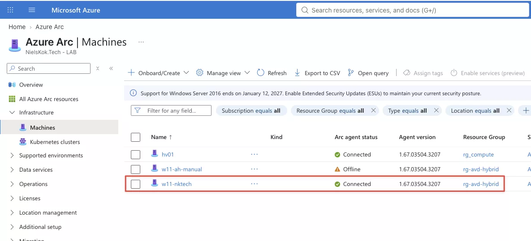Click the info icon in the support banner

[134, 93]
